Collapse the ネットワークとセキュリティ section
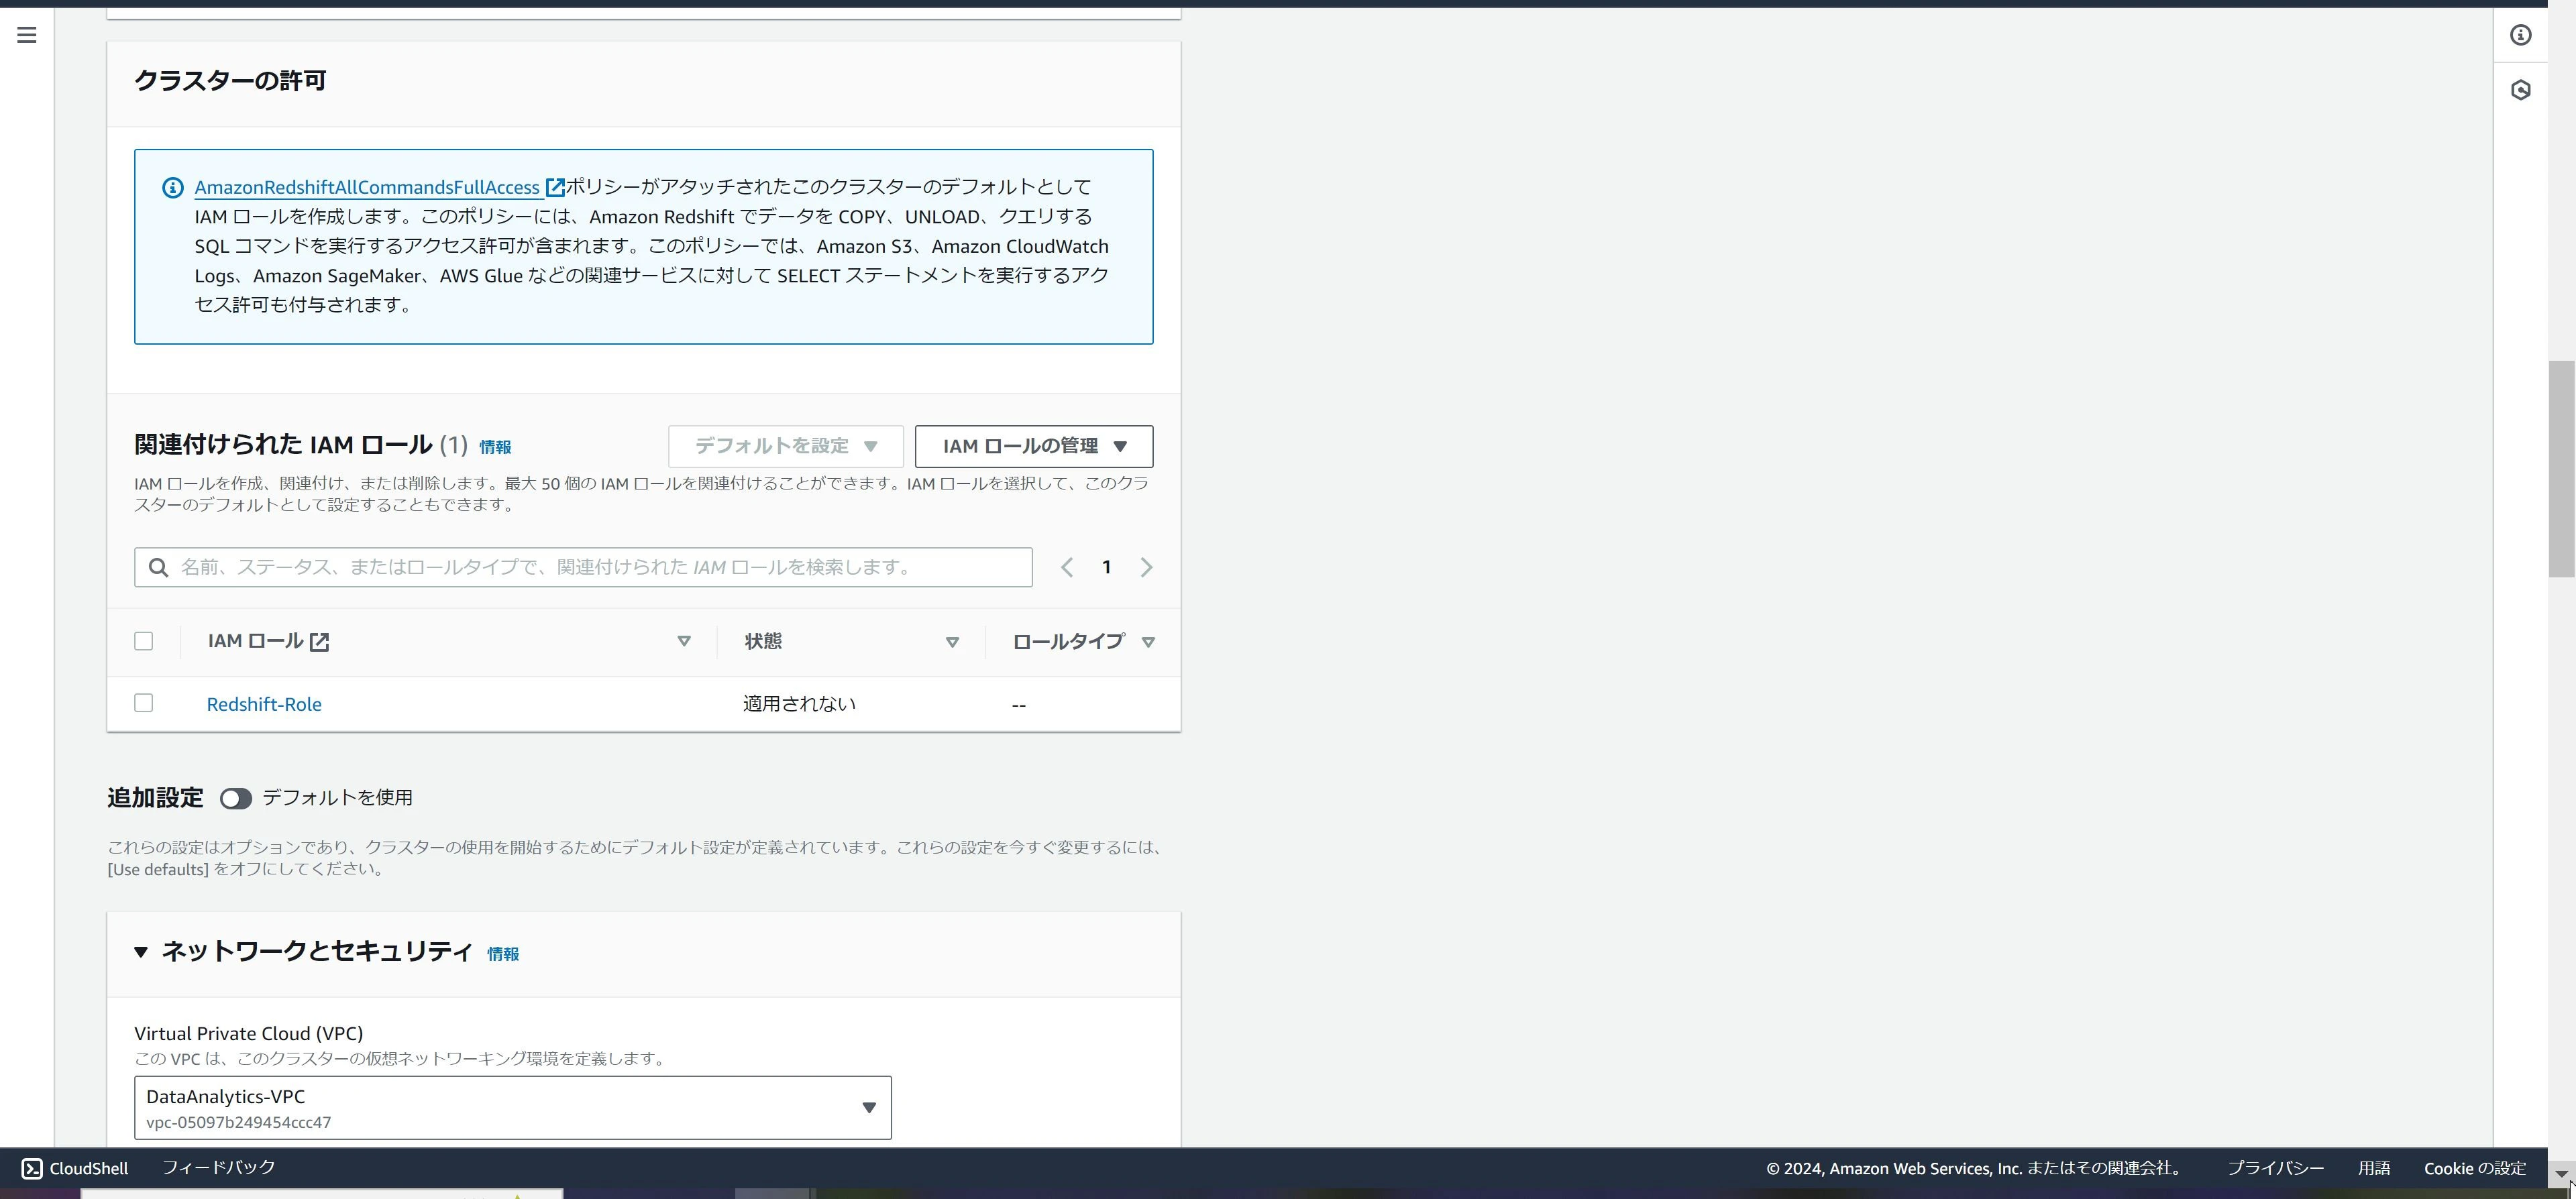The height and width of the screenshot is (1199, 2576). (141, 952)
